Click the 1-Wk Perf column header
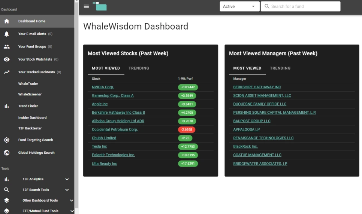This screenshot has height=214, width=362. (x=185, y=79)
